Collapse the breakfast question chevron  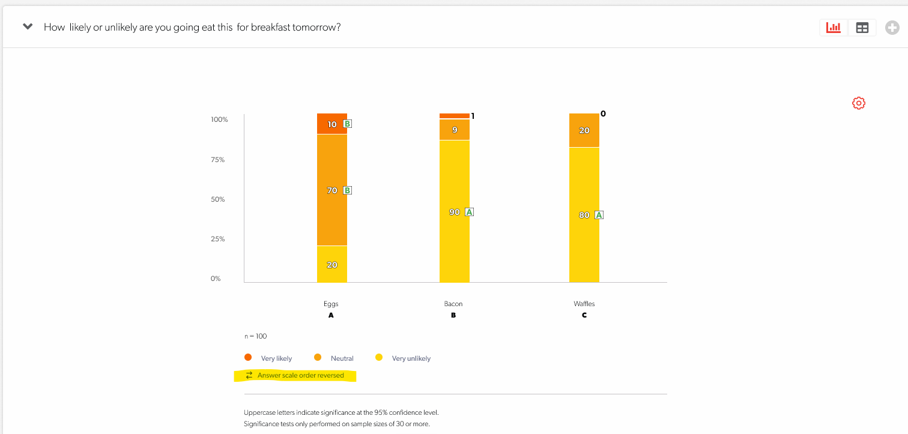coord(27,27)
